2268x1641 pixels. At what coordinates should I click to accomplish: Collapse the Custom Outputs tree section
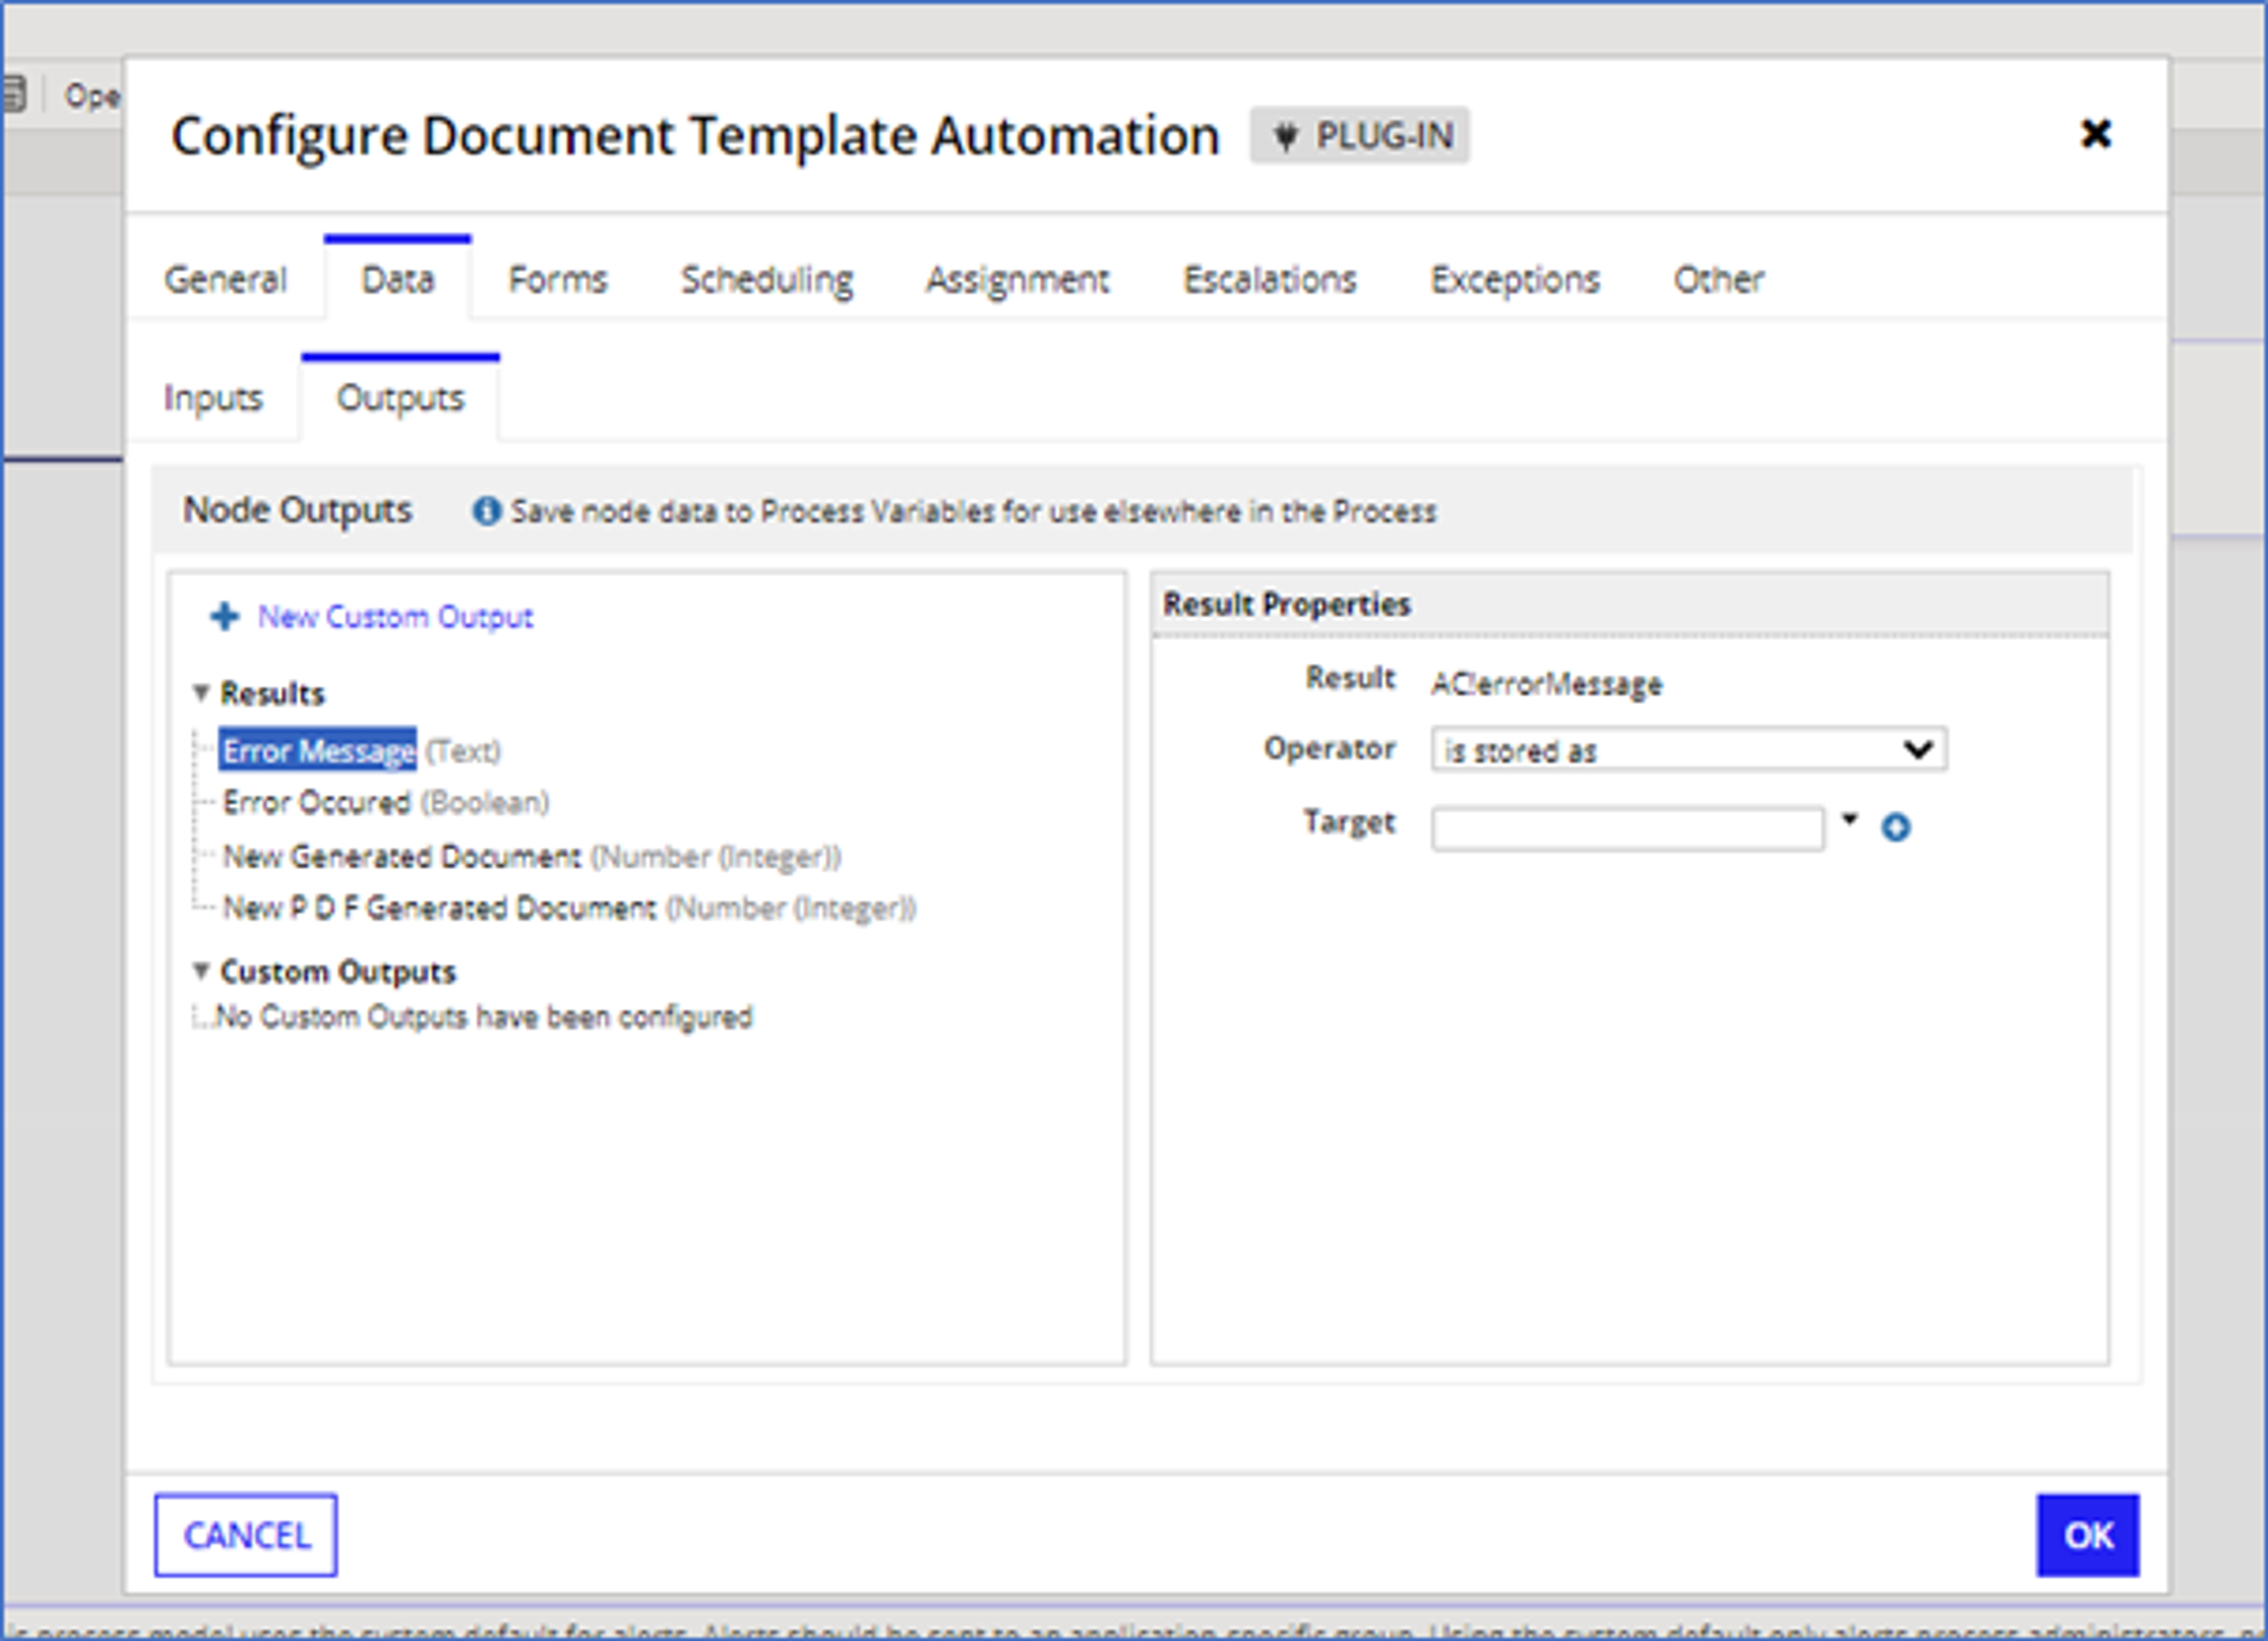tap(201, 970)
